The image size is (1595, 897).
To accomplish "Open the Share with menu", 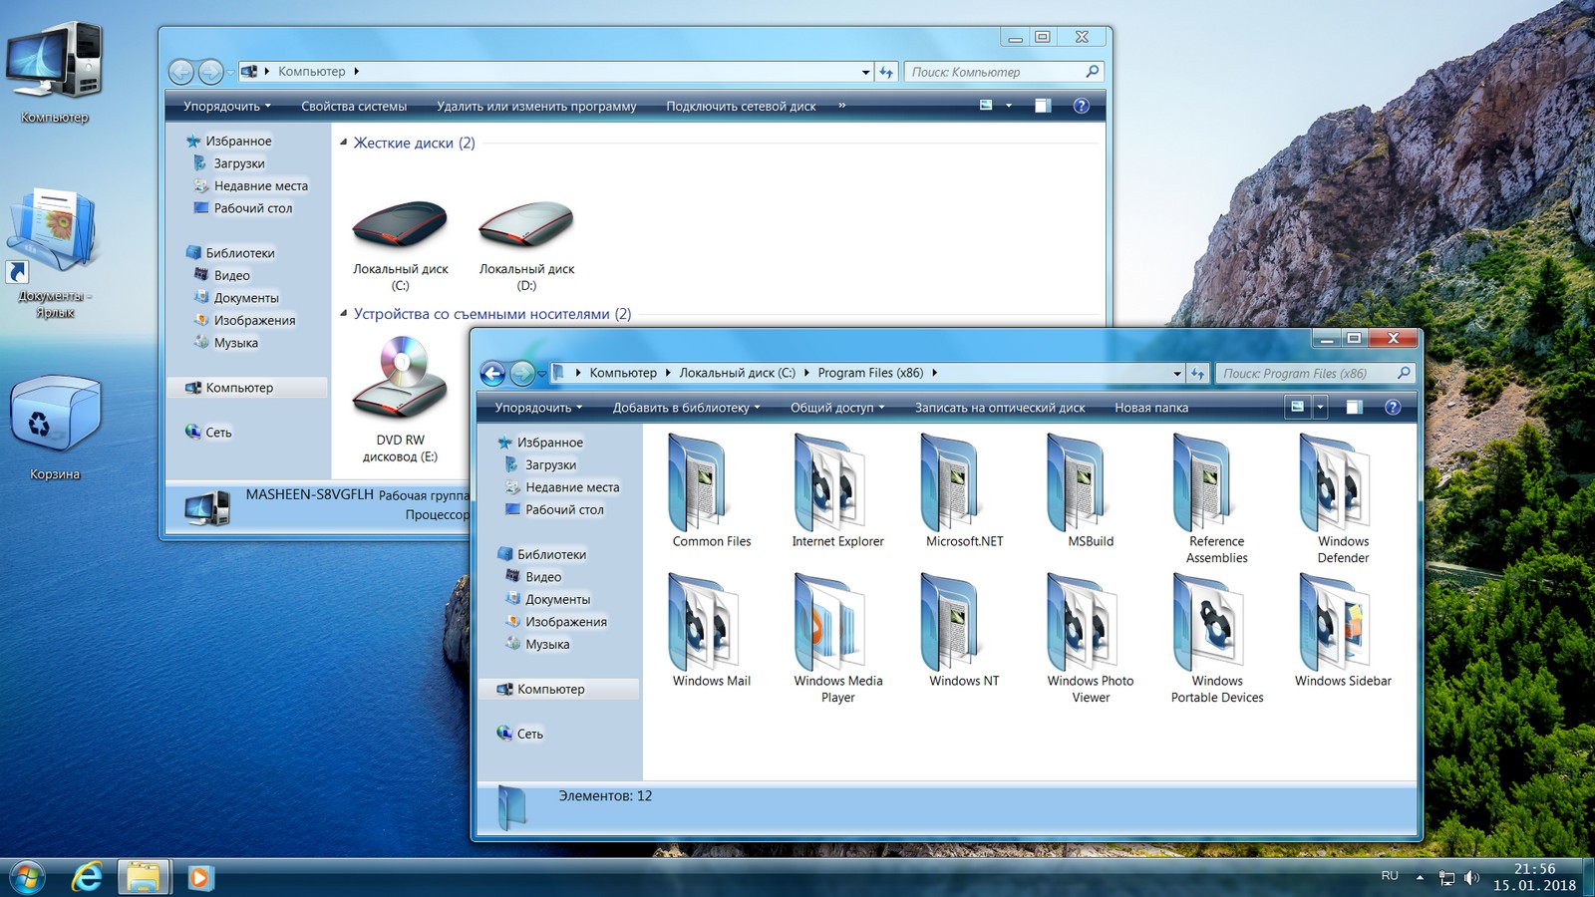I will (x=836, y=408).
